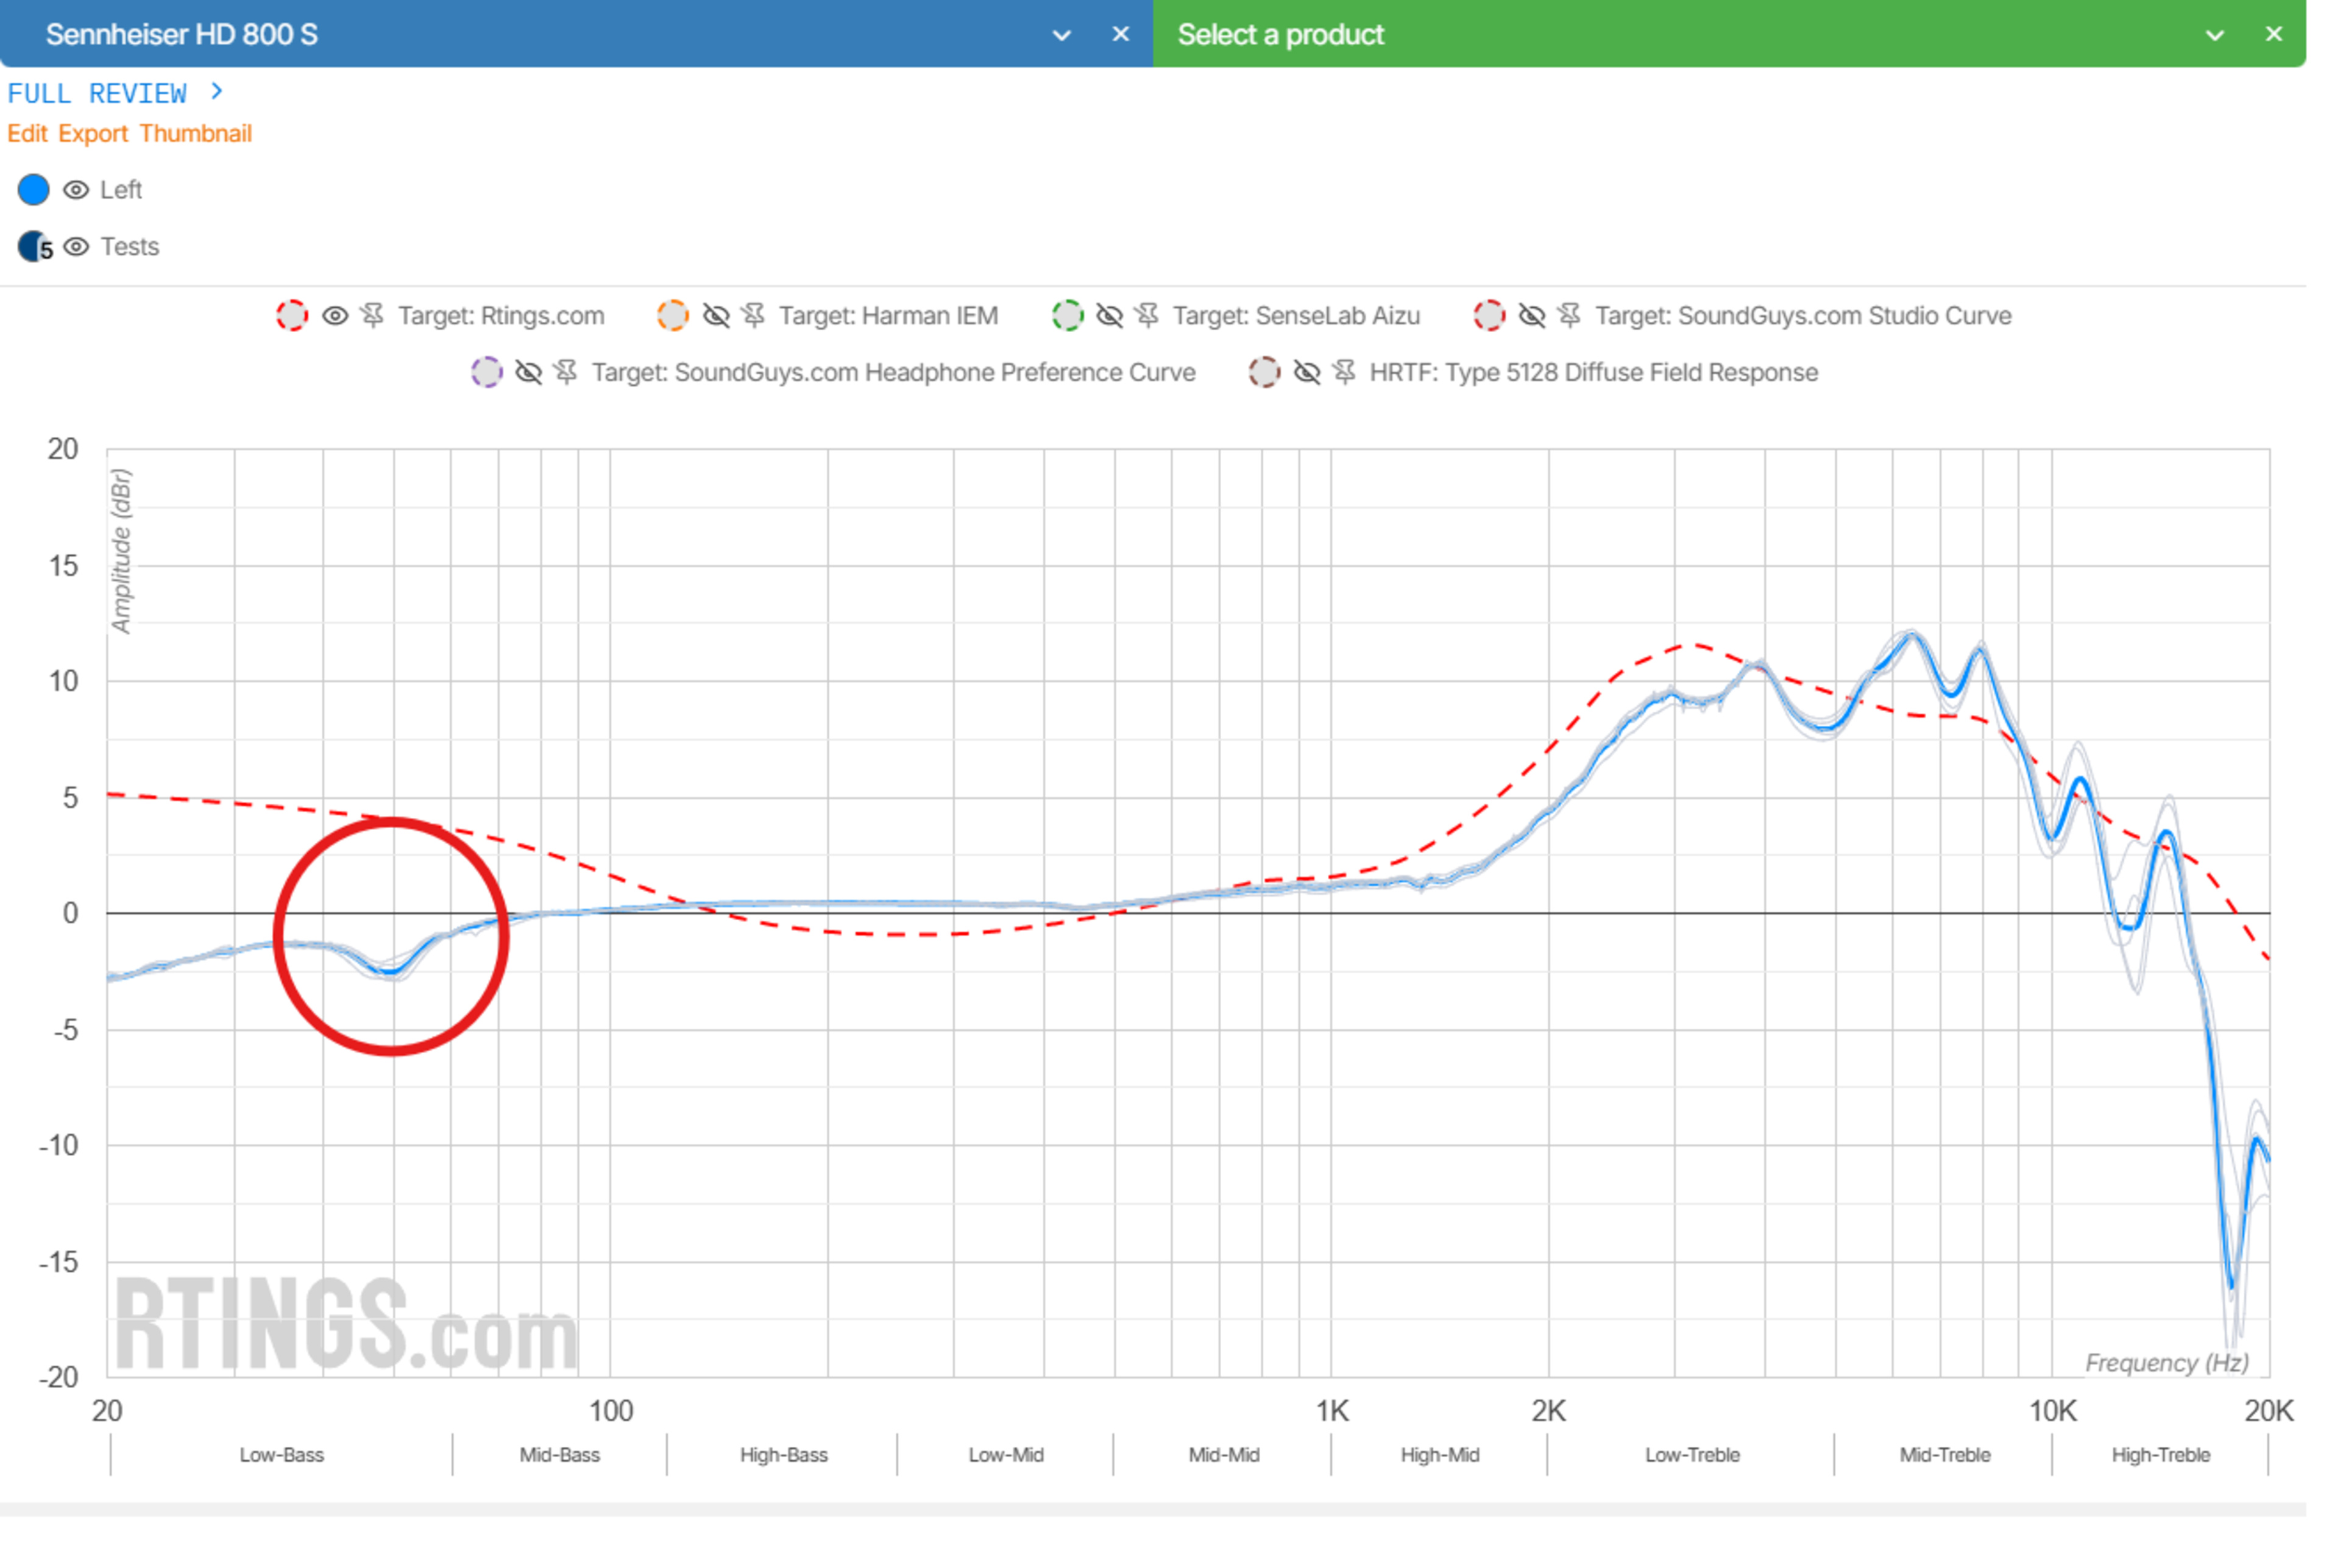
Task: Pin the SoundGuys.com Studio Curve target
Action: coord(1569,316)
